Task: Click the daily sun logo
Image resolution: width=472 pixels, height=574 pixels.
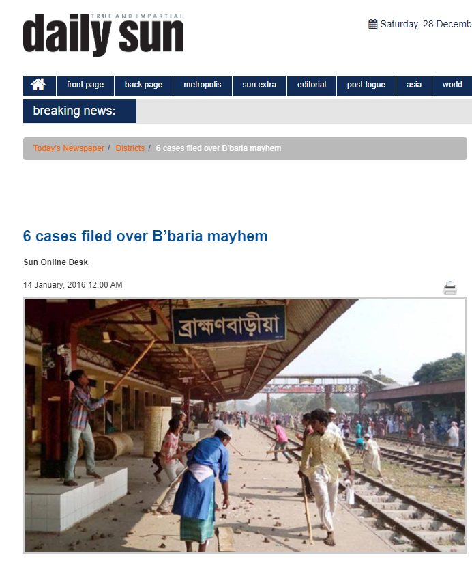Action: click(104, 35)
